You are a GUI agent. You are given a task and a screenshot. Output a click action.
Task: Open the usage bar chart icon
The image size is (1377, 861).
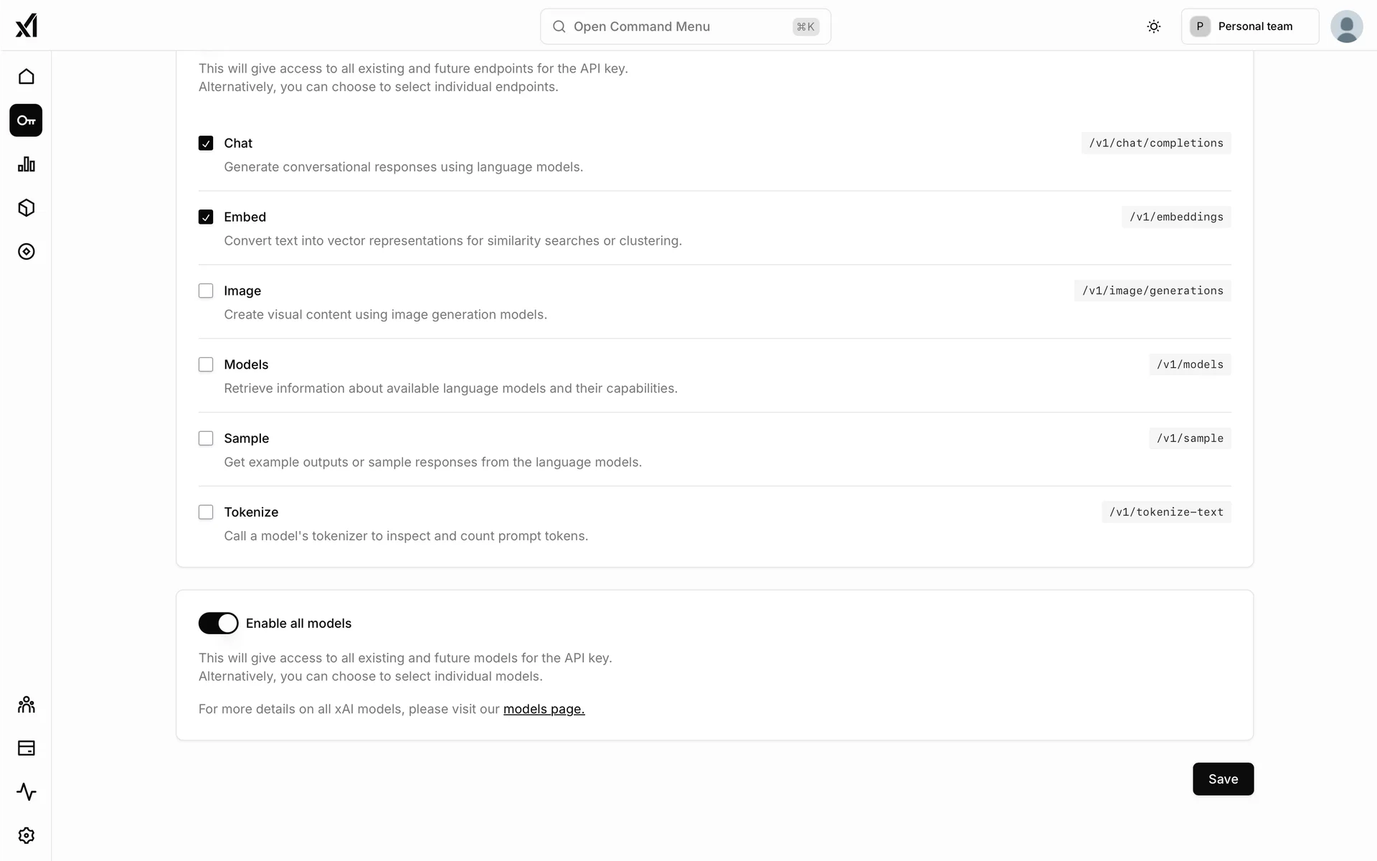27,164
